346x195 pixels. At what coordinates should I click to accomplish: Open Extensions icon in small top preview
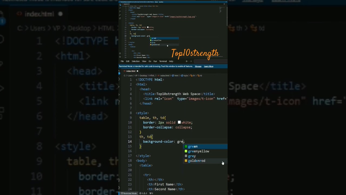click(x=120, y=18)
